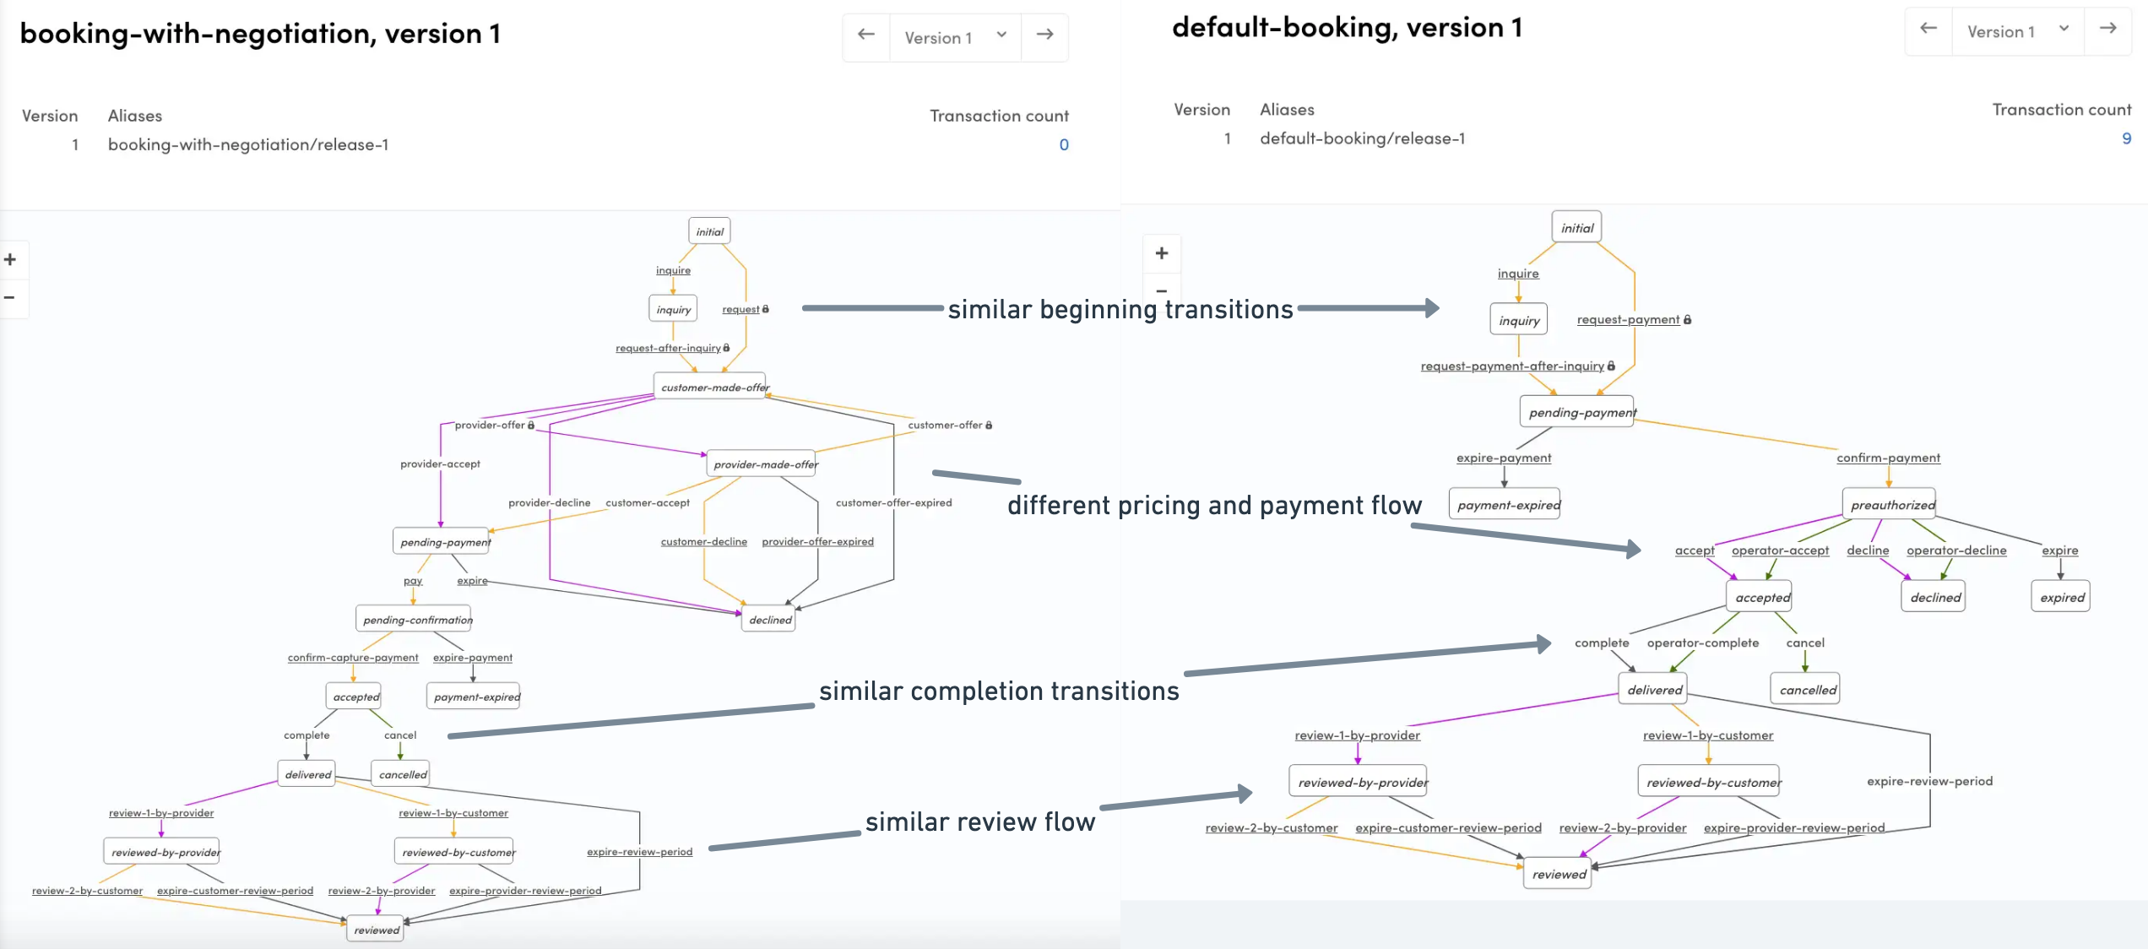The height and width of the screenshot is (949, 2148).
Task: Click the initial state node in the left diagram
Action: pyautogui.click(x=708, y=230)
